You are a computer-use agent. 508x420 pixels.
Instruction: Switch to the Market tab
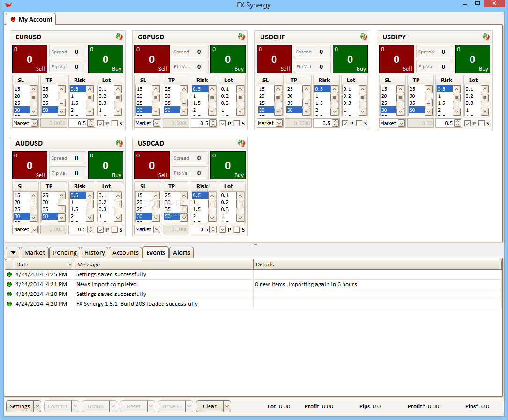[x=35, y=253]
